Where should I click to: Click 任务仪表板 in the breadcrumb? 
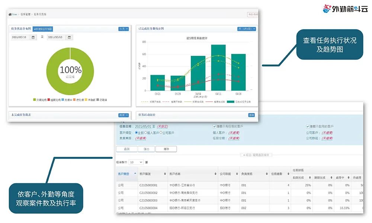(x=40, y=14)
